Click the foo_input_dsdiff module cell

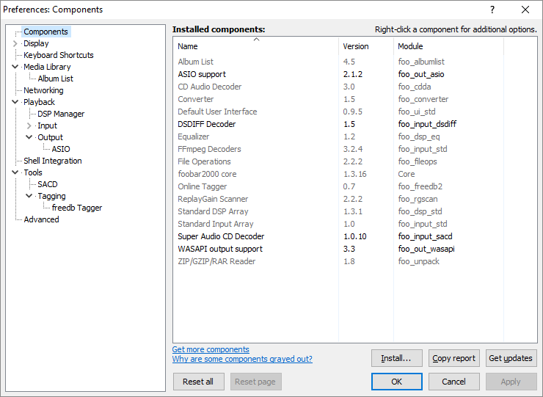pyautogui.click(x=427, y=124)
